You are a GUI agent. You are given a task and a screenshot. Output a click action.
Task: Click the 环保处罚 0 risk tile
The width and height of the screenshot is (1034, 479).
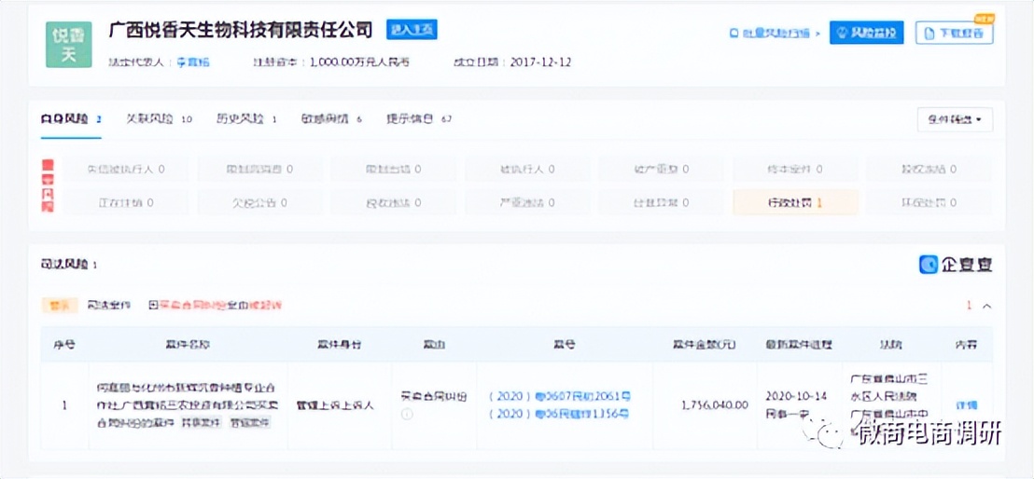(929, 203)
